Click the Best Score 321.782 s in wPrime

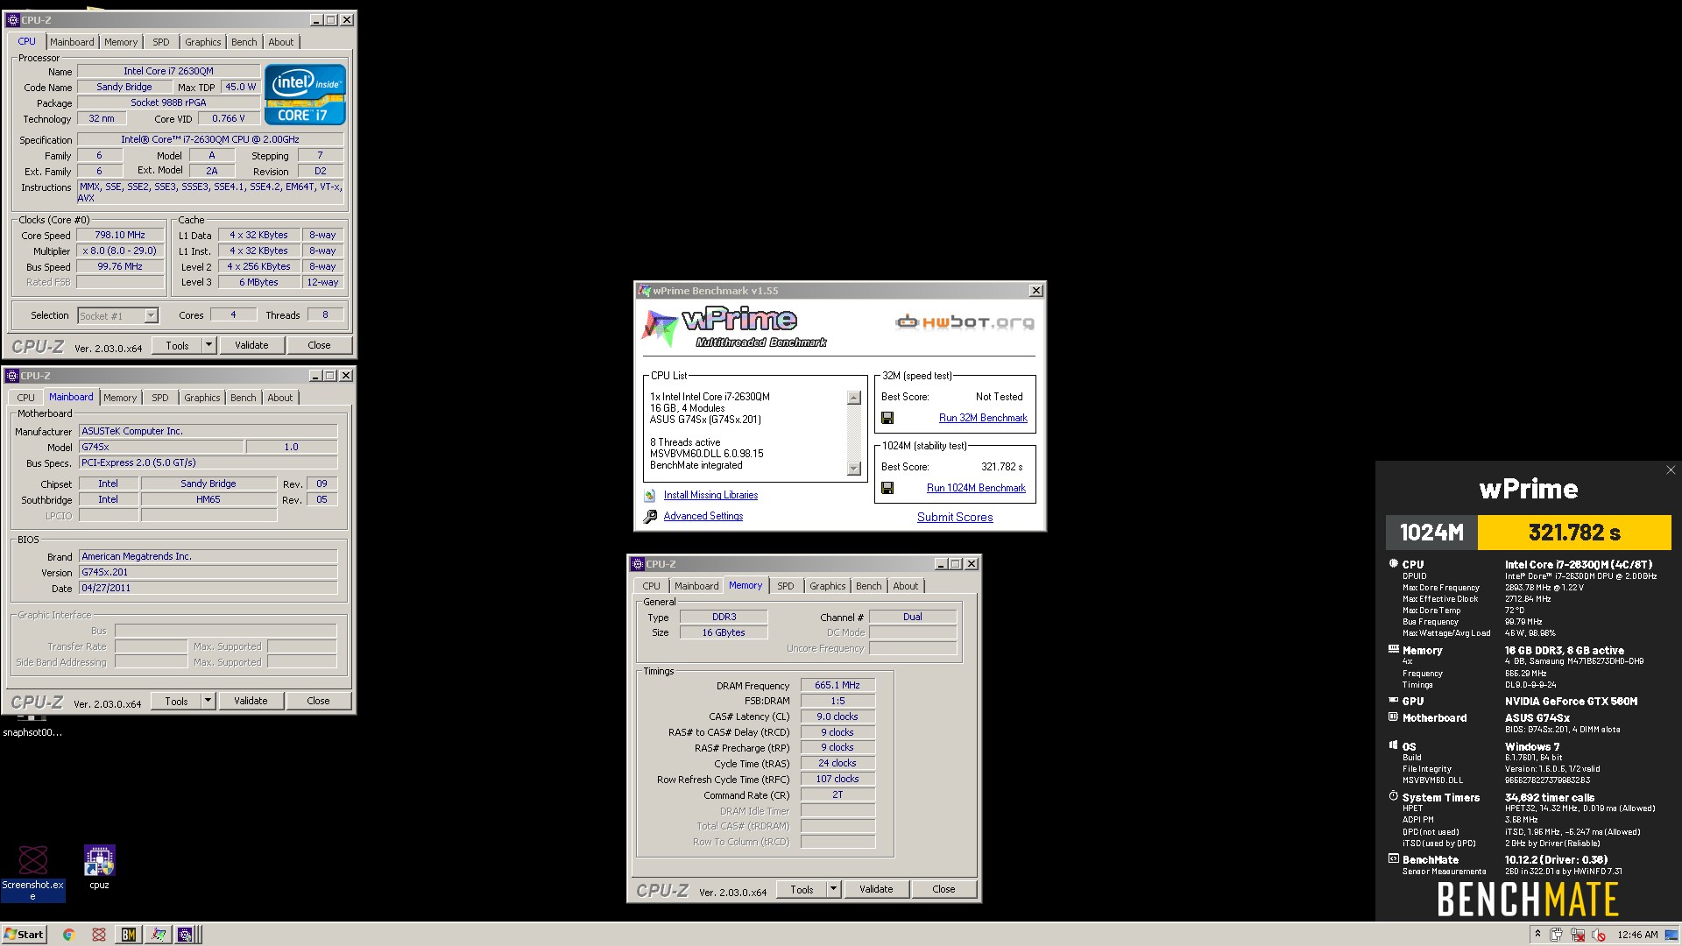point(1002,467)
